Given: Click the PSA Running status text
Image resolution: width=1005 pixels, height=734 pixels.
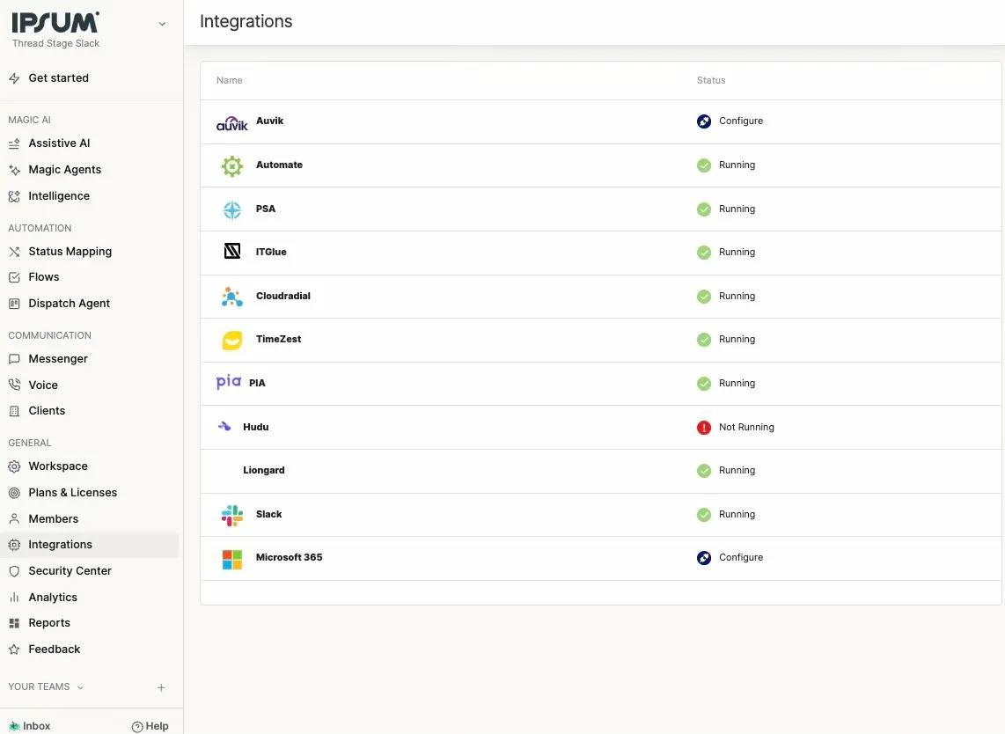Looking at the screenshot, I should point(737,209).
